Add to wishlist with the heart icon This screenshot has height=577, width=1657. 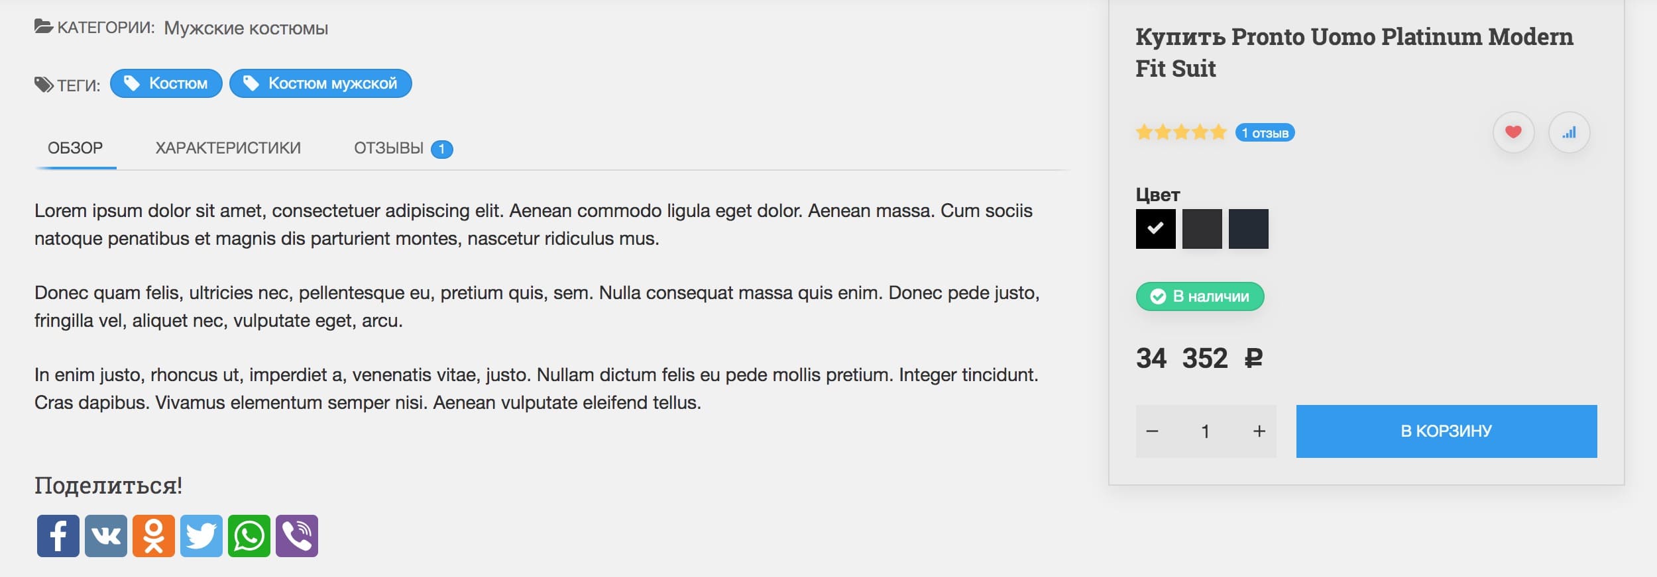[x=1513, y=132]
